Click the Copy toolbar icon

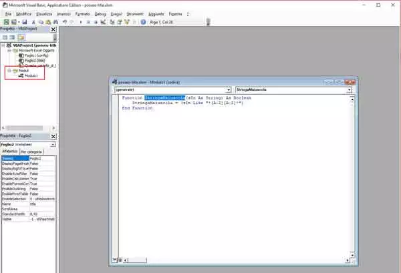(x=41, y=22)
